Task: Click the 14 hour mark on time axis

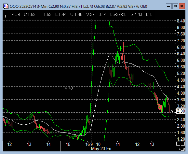Action: tap(48, 144)
